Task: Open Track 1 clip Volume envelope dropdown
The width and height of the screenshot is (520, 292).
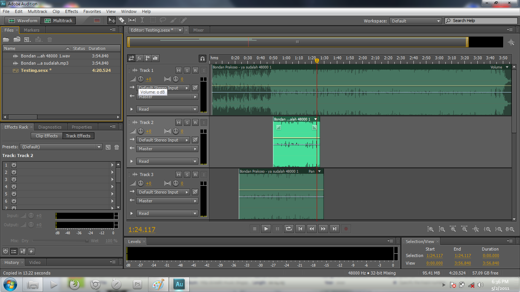Action: 507,67
